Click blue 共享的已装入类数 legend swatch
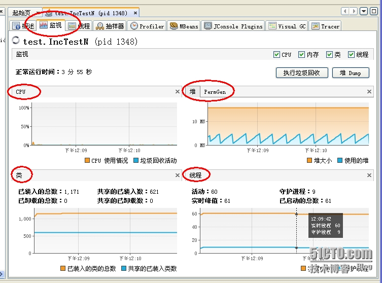 124,268
